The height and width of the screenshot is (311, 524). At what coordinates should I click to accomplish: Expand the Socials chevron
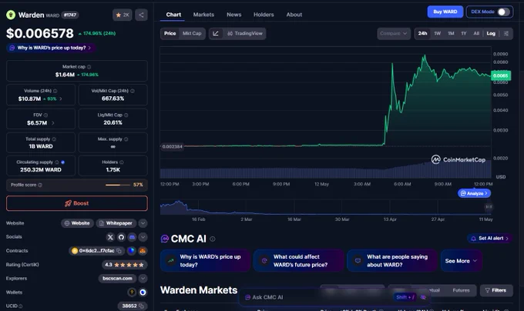(x=143, y=237)
